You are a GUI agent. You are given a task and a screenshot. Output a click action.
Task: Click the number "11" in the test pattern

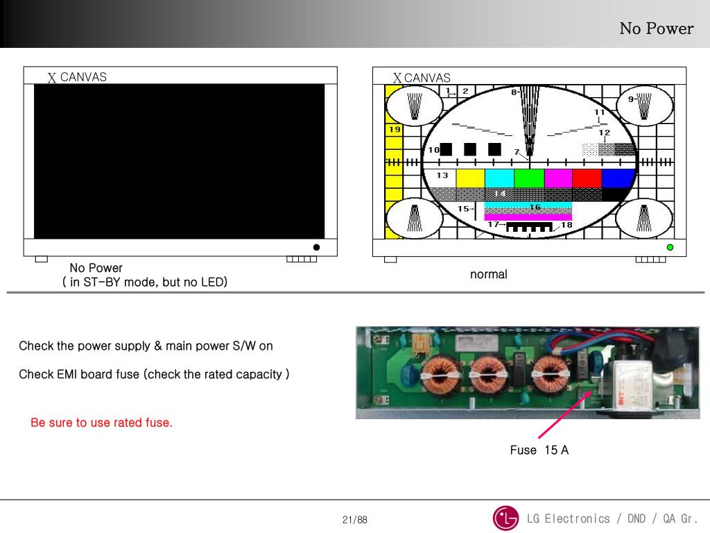[600, 112]
